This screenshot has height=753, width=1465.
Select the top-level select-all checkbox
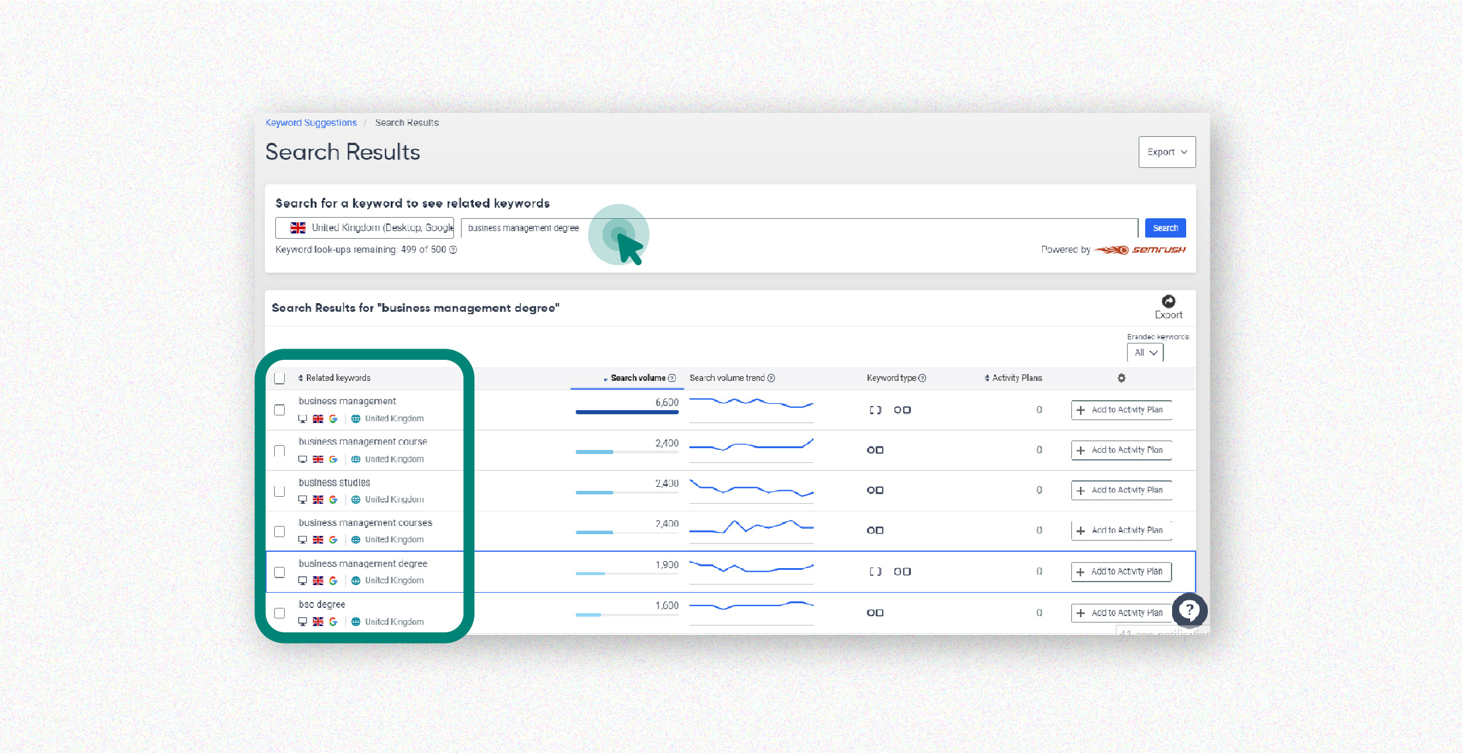click(279, 377)
